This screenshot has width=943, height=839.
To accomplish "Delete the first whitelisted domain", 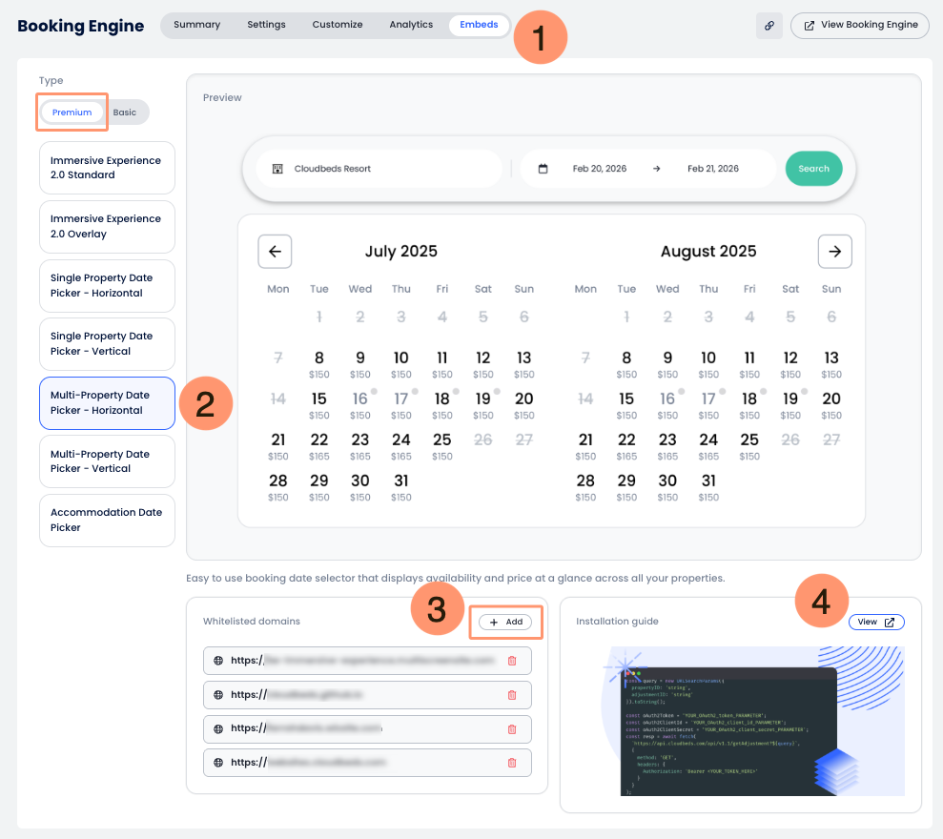I will click(x=512, y=661).
